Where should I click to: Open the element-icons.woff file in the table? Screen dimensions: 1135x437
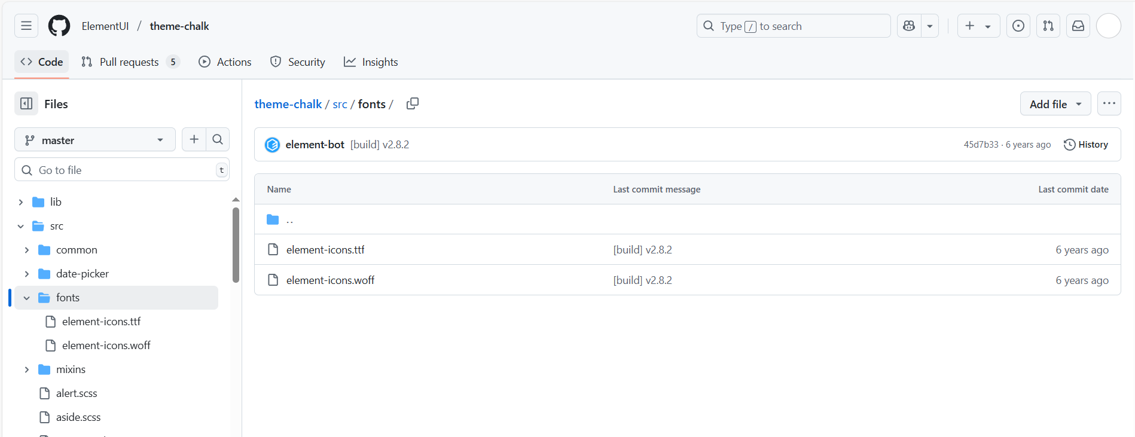pyautogui.click(x=330, y=280)
